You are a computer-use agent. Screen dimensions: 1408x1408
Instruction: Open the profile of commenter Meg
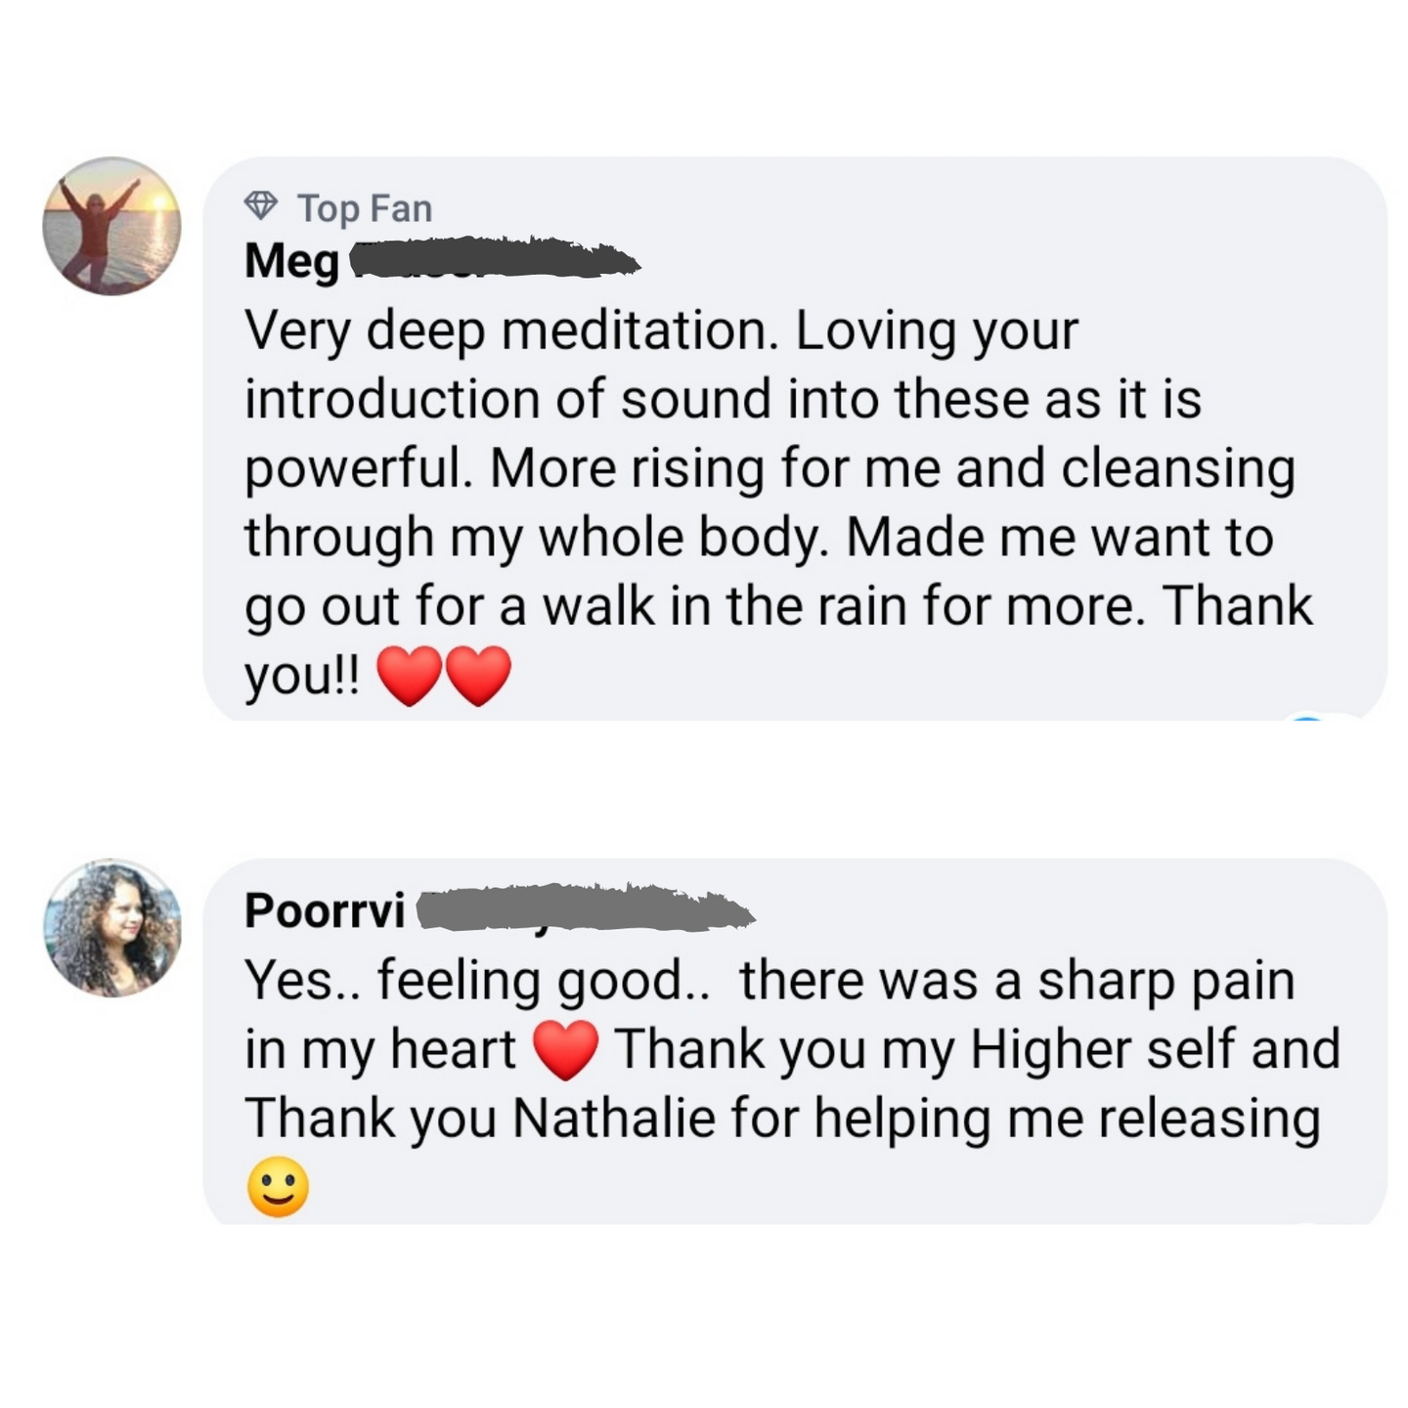pos(291,261)
